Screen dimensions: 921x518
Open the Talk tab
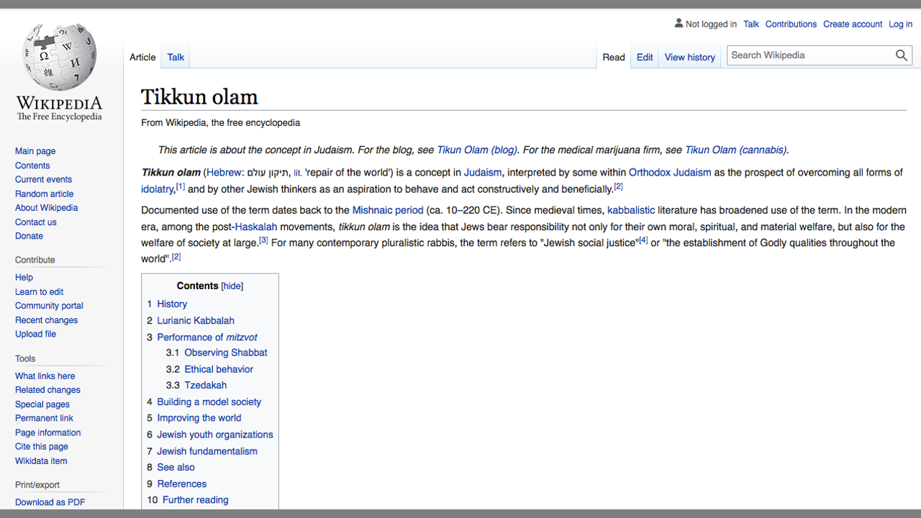(176, 58)
